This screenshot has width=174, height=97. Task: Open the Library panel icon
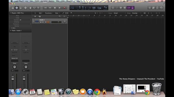(13, 8)
